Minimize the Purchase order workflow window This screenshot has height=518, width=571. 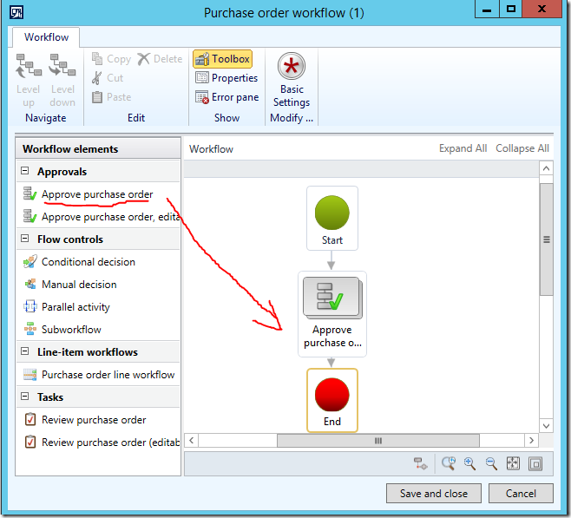tap(487, 9)
